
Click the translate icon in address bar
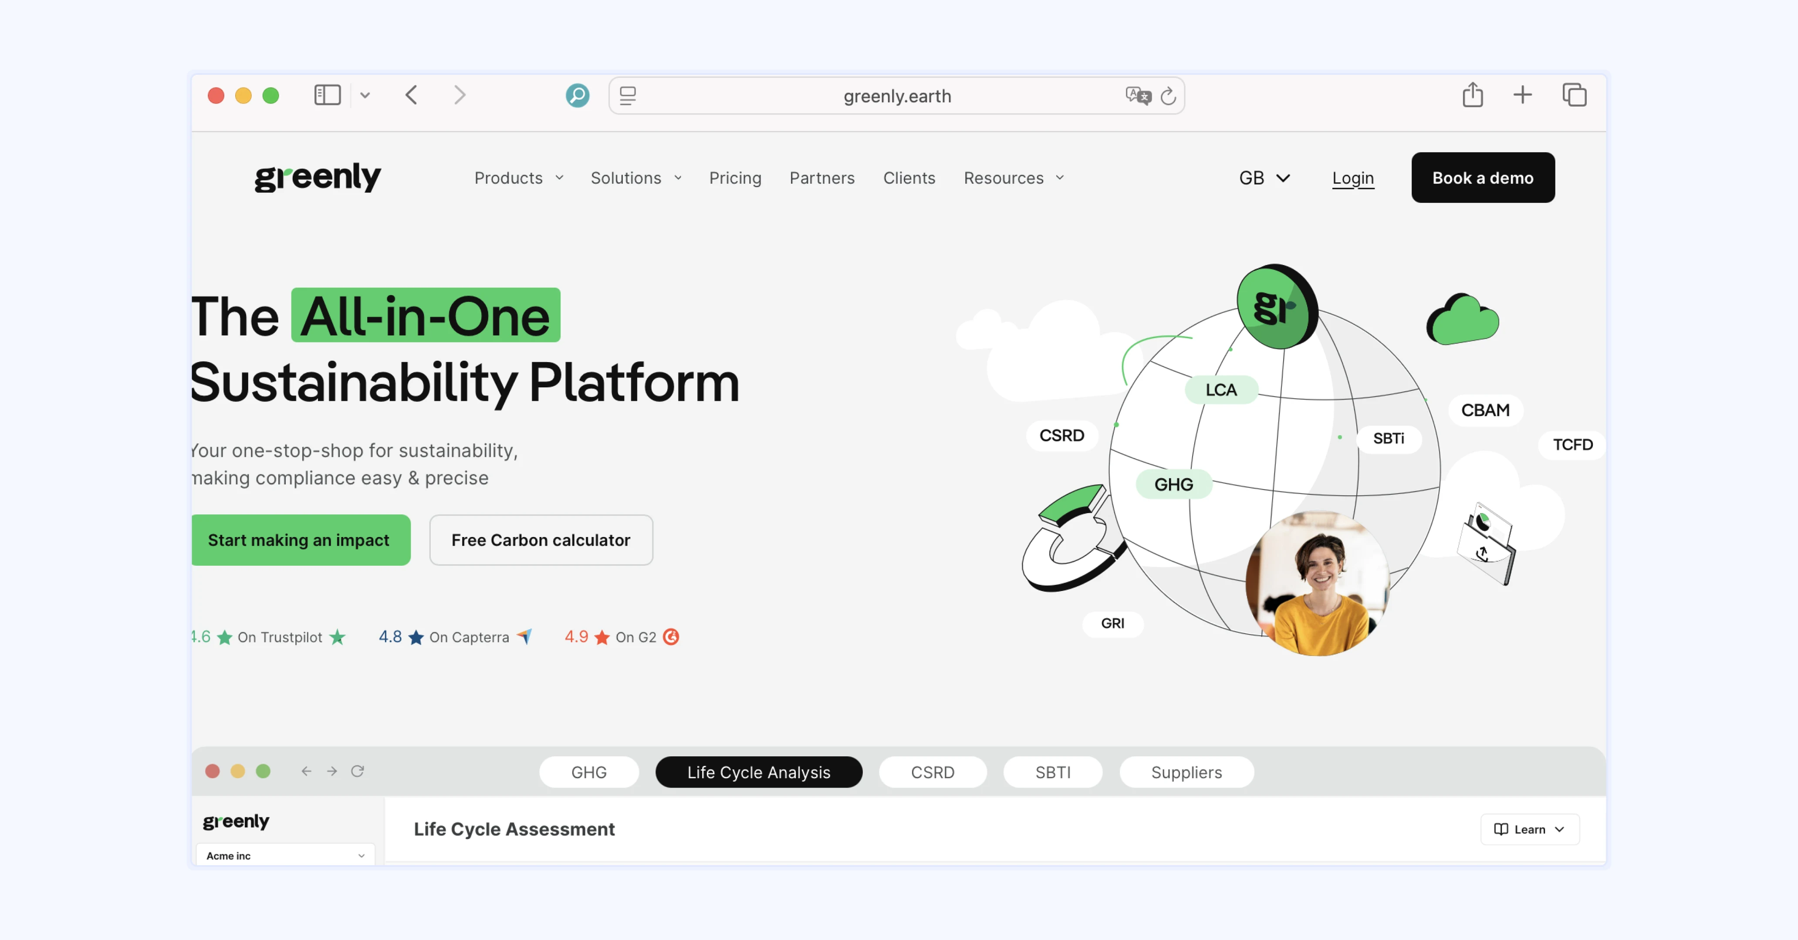click(x=1138, y=96)
